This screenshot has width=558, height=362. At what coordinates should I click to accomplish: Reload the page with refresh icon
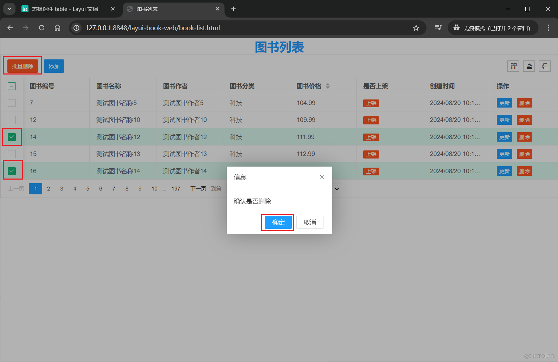click(41, 28)
